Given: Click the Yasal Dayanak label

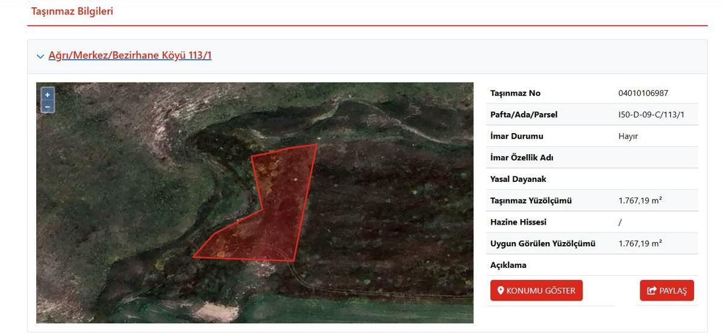Looking at the screenshot, I should tap(518, 179).
